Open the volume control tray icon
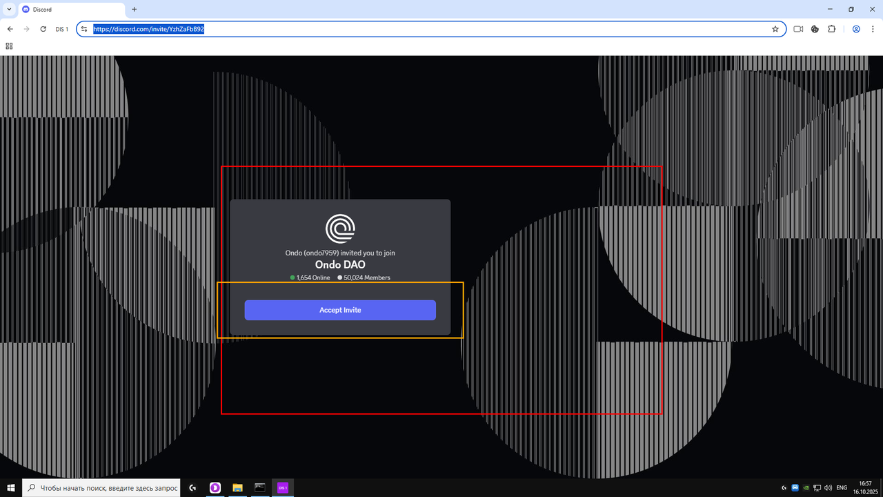Screen dimensions: 883x497 (828, 487)
